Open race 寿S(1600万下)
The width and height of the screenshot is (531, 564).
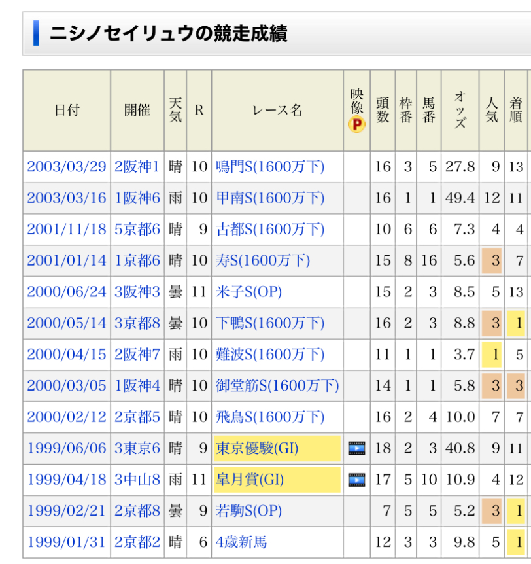[263, 260]
